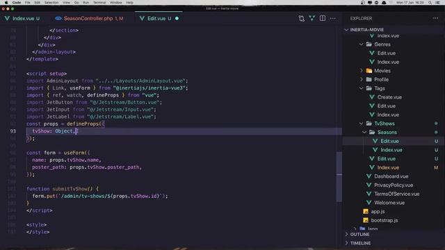The height and width of the screenshot is (250, 445).
Task: Open the Selection menu
Action: tap(51, 3)
